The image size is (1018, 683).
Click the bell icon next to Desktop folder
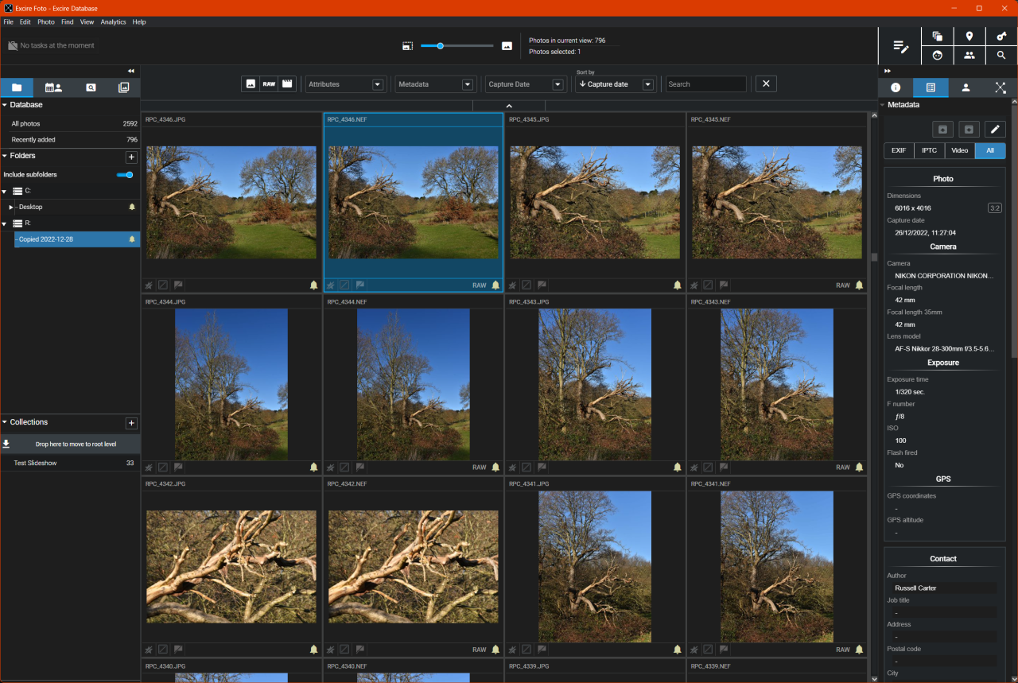pyautogui.click(x=132, y=207)
